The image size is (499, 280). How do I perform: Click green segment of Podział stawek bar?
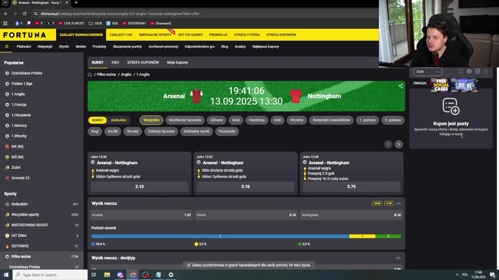point(388,236)
